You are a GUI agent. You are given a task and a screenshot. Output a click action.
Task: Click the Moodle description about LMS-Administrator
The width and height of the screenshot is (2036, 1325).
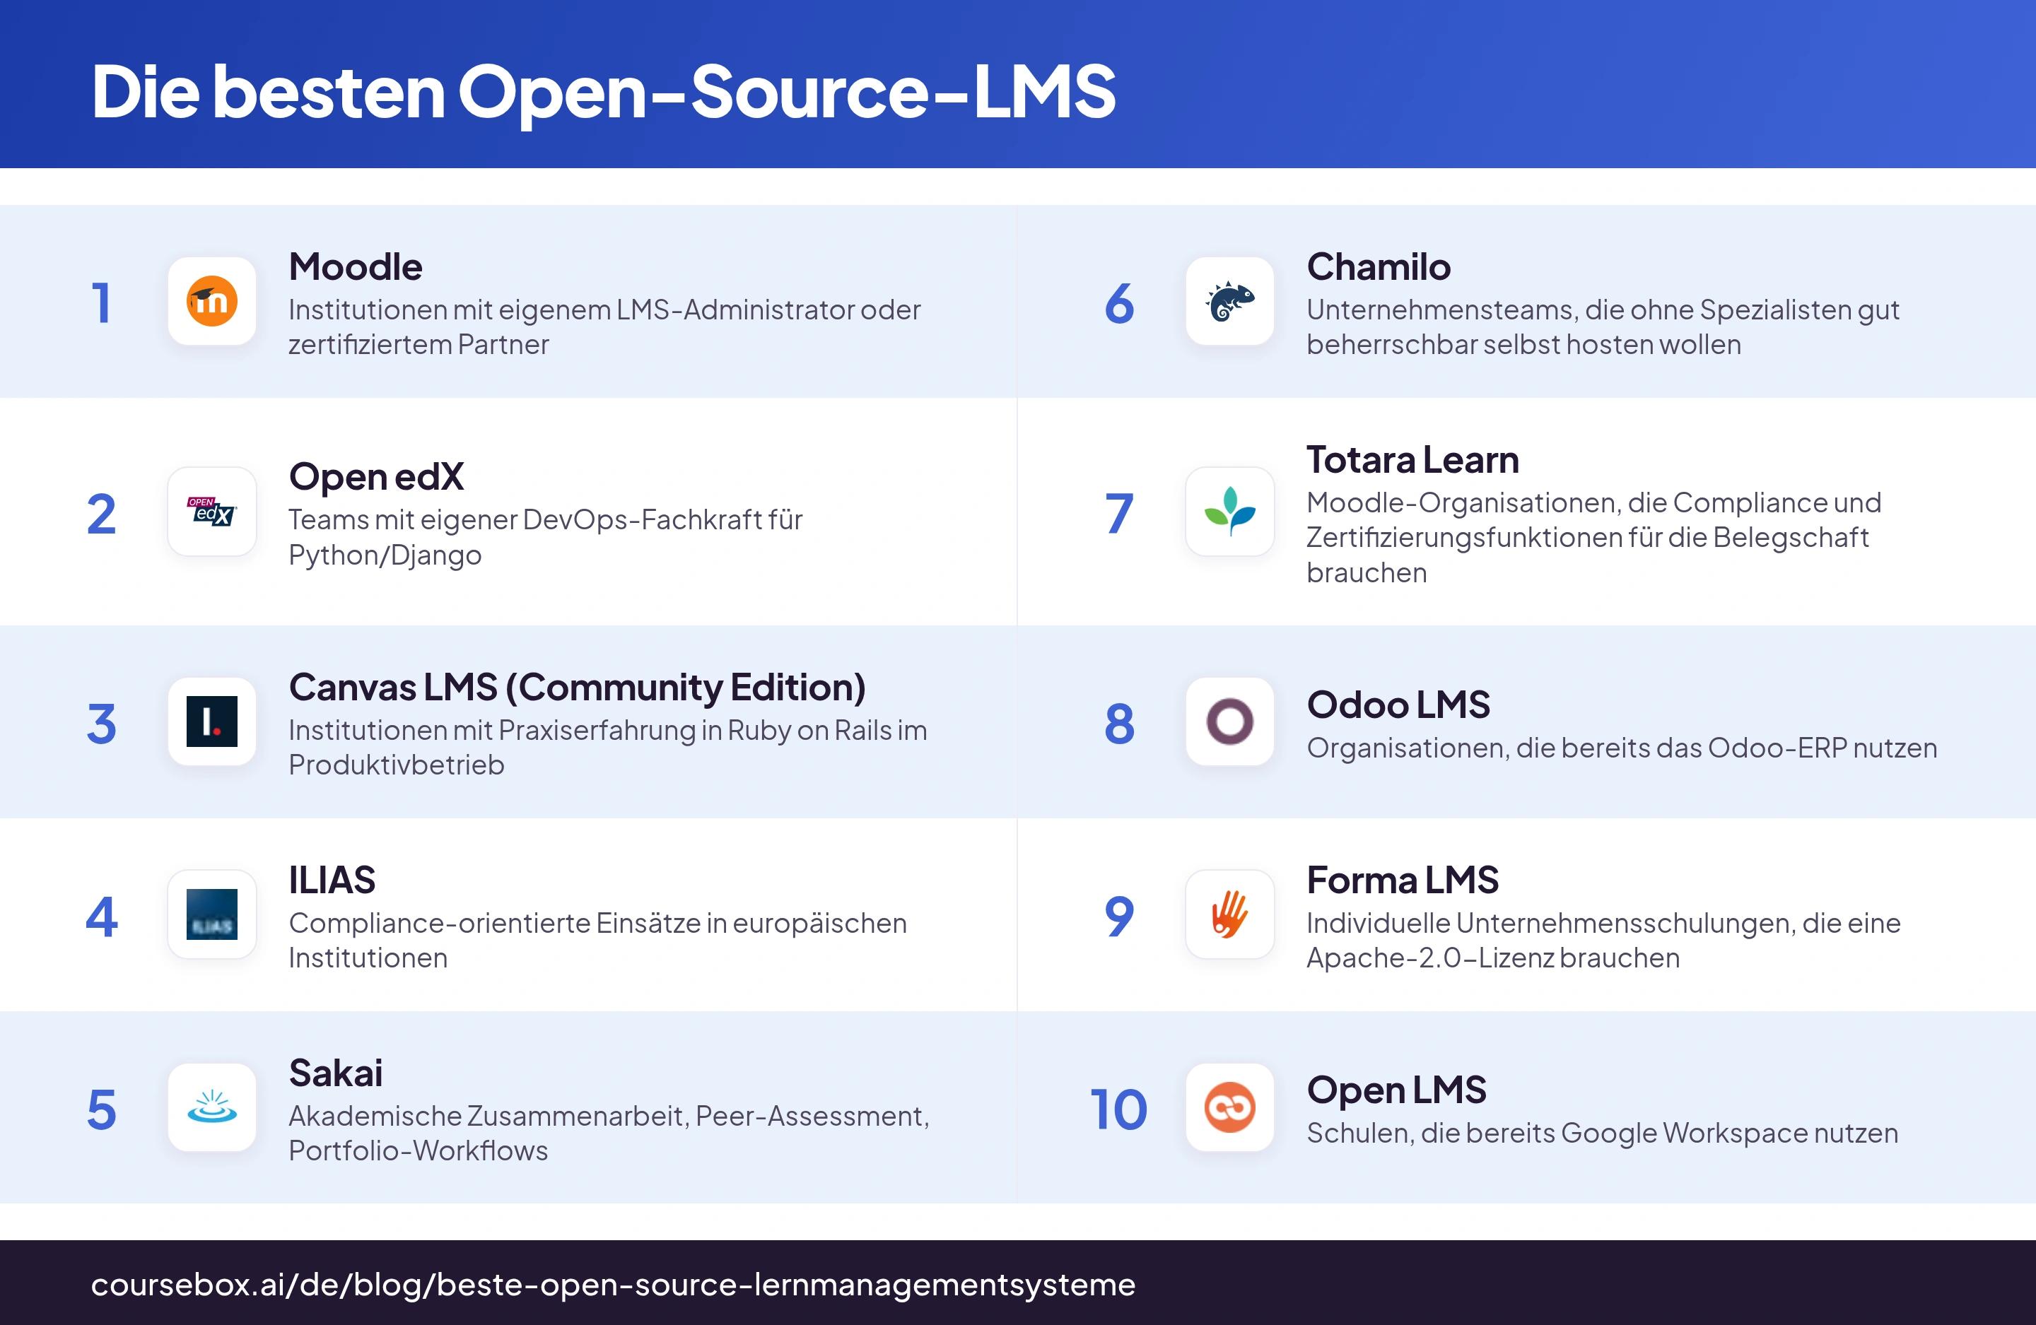point(605,326)
